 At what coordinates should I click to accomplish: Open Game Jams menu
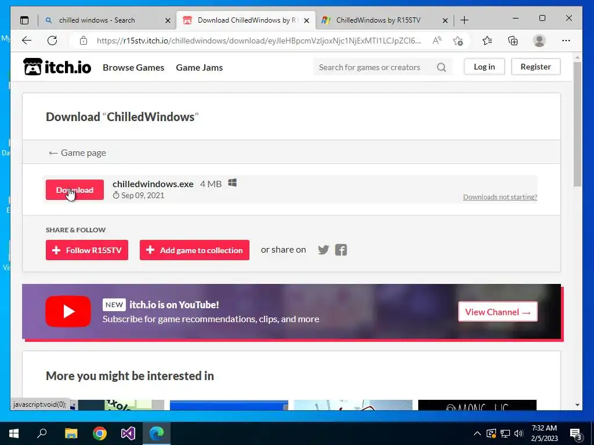(x=200, y=67)
